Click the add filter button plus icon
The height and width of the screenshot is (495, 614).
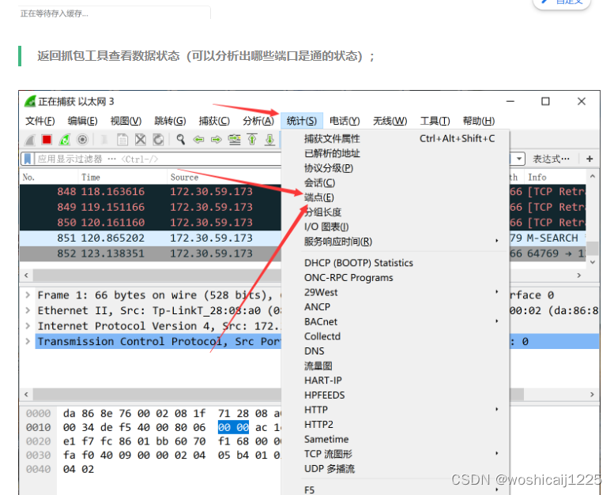point(590,159)
